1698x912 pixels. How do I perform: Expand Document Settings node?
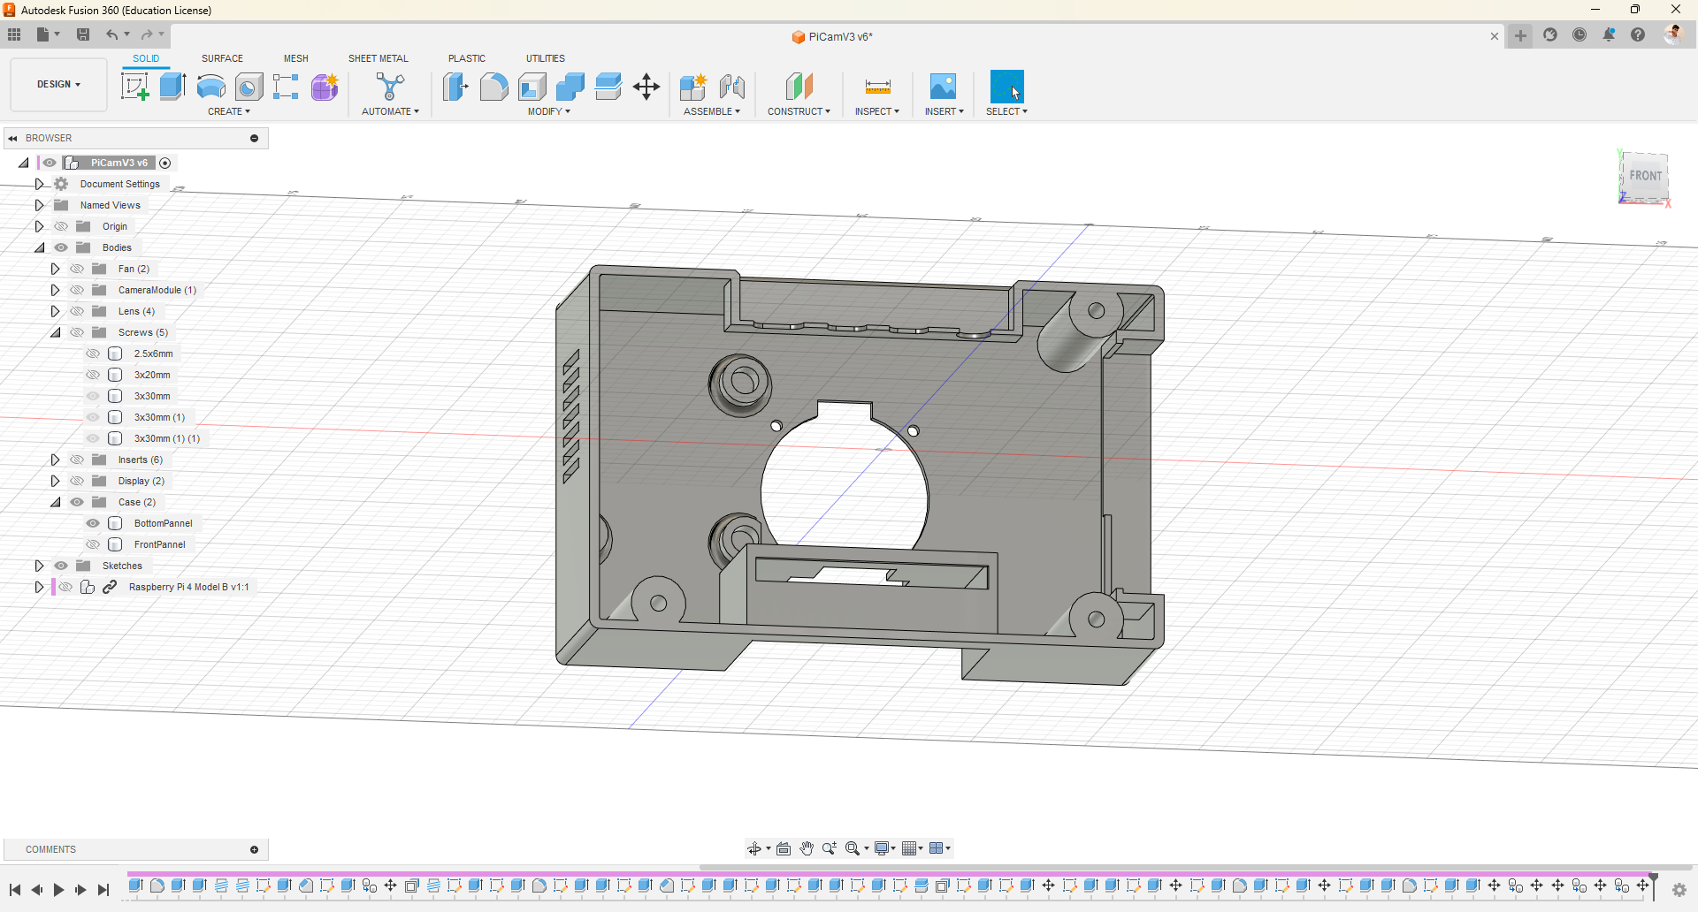(x=39, y=184)
